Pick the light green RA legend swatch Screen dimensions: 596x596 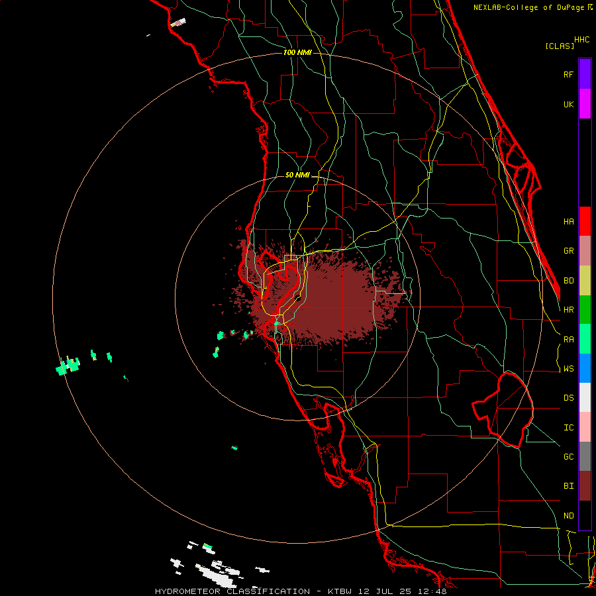[585, 339]
